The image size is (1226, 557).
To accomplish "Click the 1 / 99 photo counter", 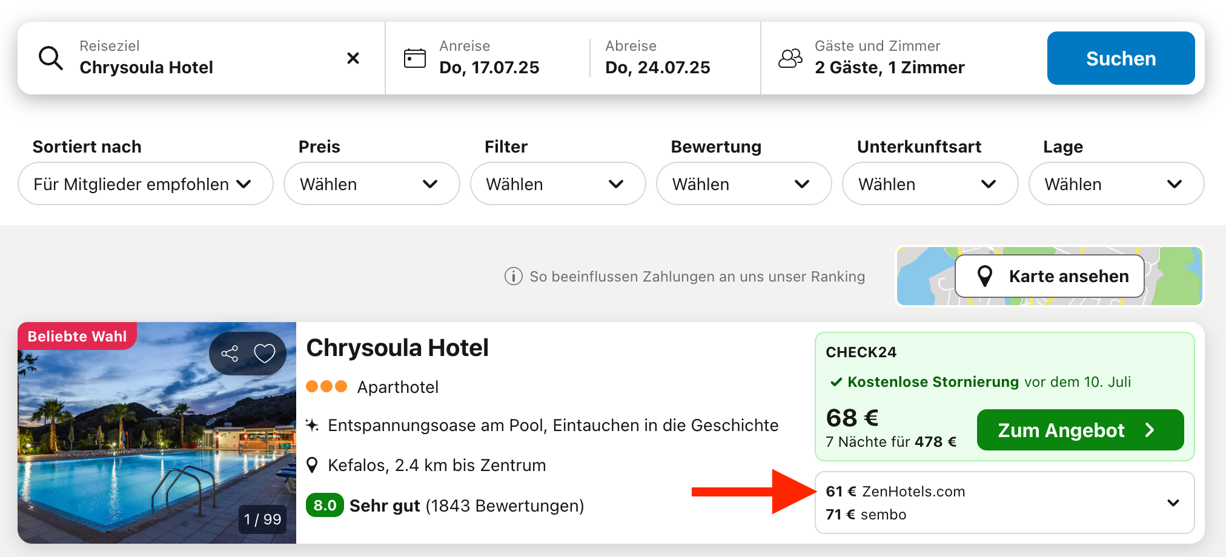I will 263,519.
